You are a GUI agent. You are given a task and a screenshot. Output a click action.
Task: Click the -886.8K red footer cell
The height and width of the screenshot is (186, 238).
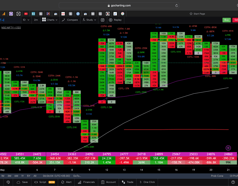pyautogui.click(x=211, y=162)
